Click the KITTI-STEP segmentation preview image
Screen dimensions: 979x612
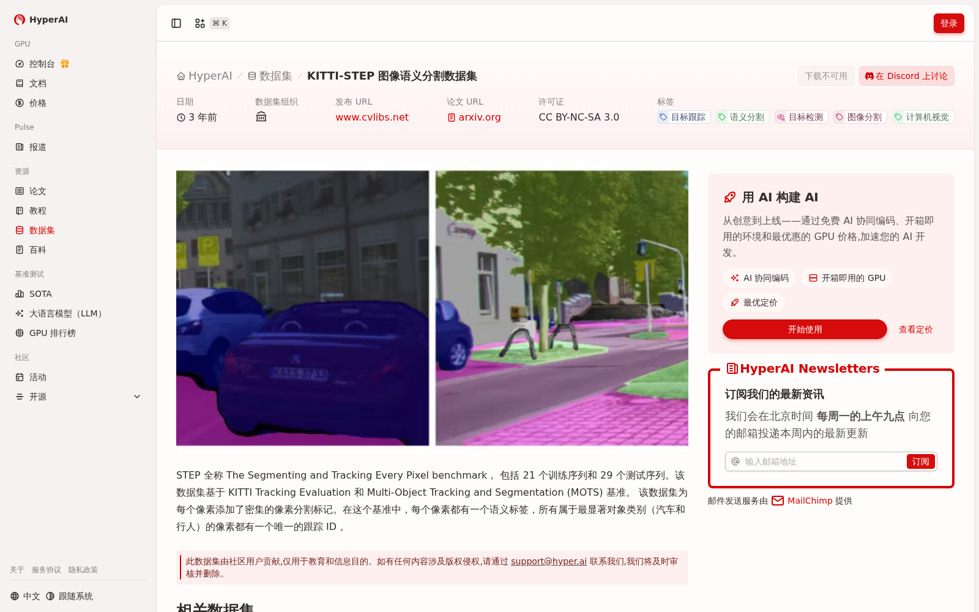point(432,308)
